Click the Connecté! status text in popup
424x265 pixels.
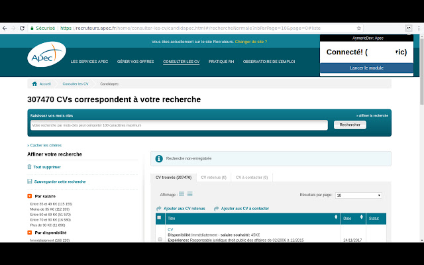[x=366, y=52]
